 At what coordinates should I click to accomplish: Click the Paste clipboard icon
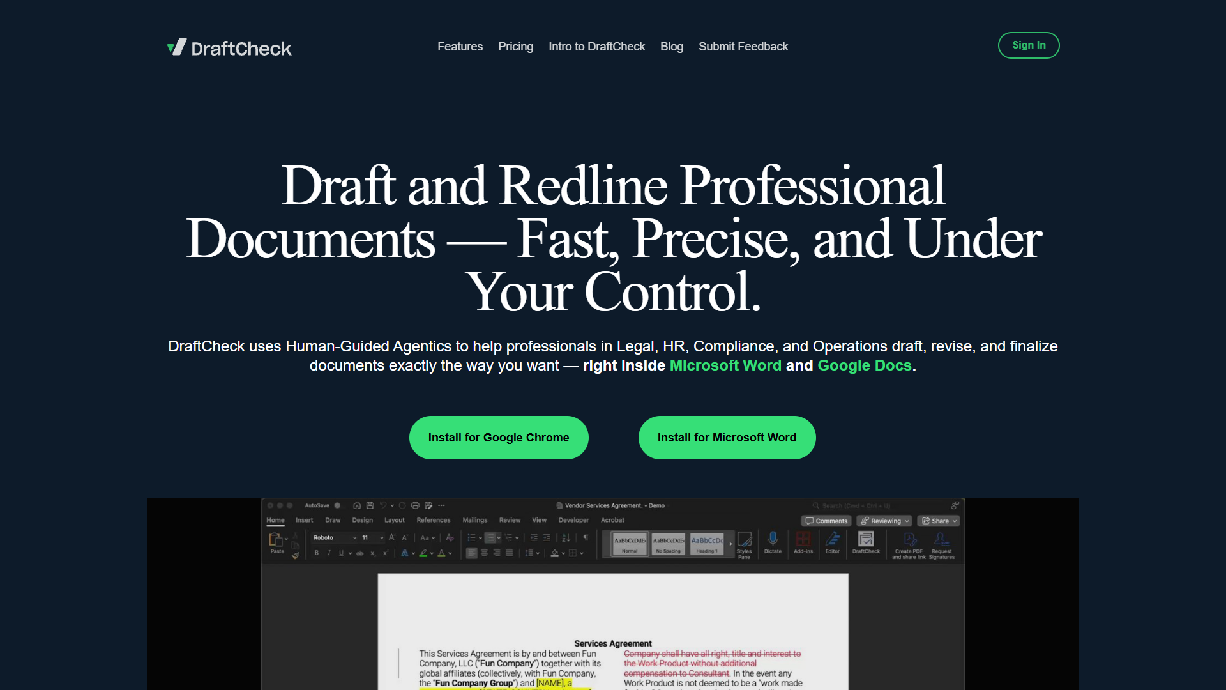tap(276, 539)
